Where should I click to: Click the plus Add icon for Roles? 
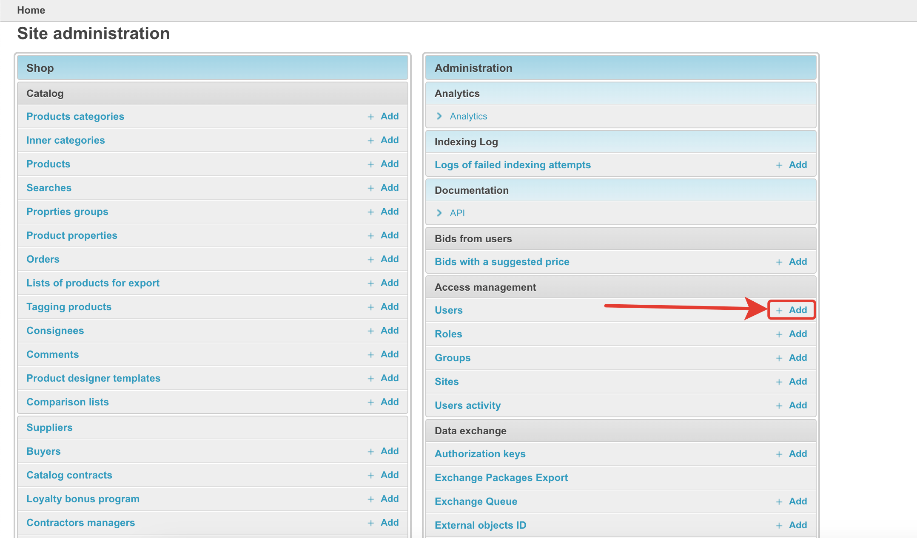(x=791, y=334)
